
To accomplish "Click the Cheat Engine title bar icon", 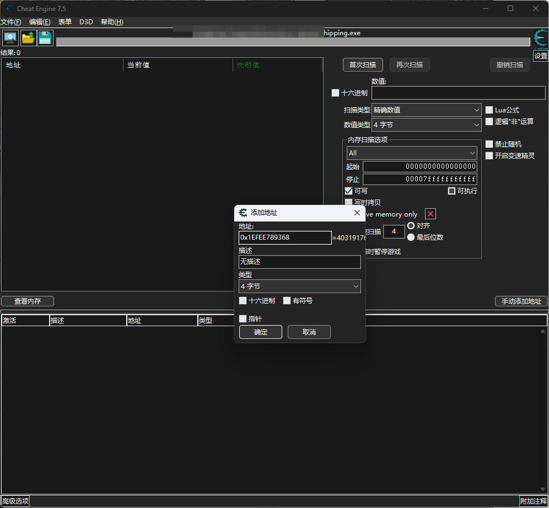I will pyautogui.click(x=9, y=8).
